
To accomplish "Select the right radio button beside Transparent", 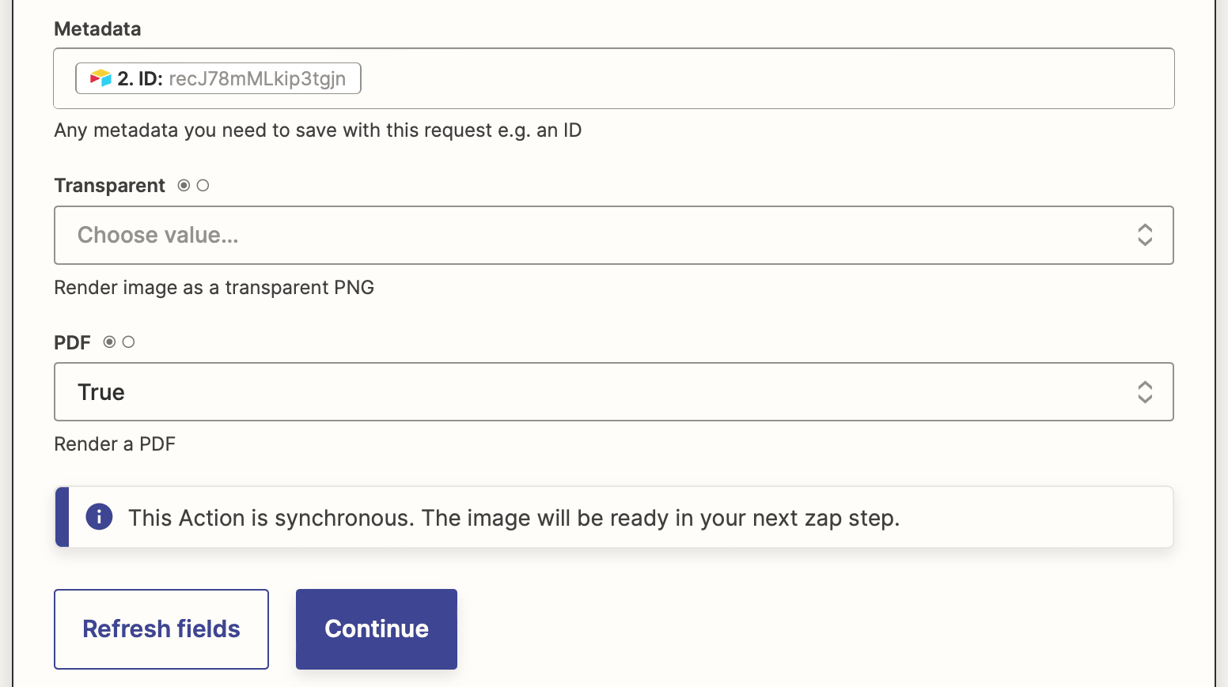I will tap(203, 185).
